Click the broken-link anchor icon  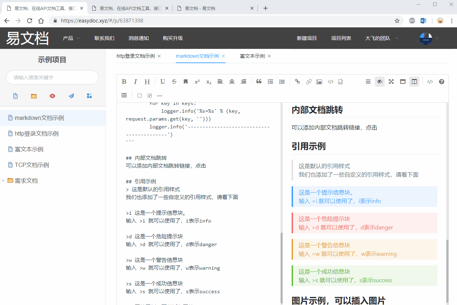coord(309,82)
